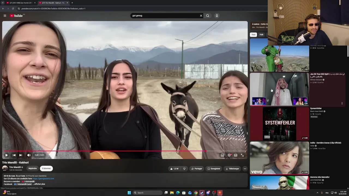Viewport: 349px width, 196px height.
Task: Like the video (1,3 M)
Action: coord(174,169)
